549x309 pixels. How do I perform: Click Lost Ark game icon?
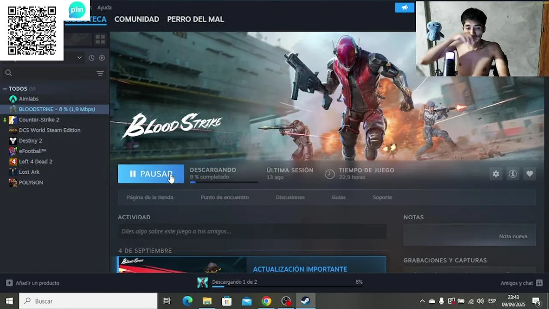click(x=13, y=172)
